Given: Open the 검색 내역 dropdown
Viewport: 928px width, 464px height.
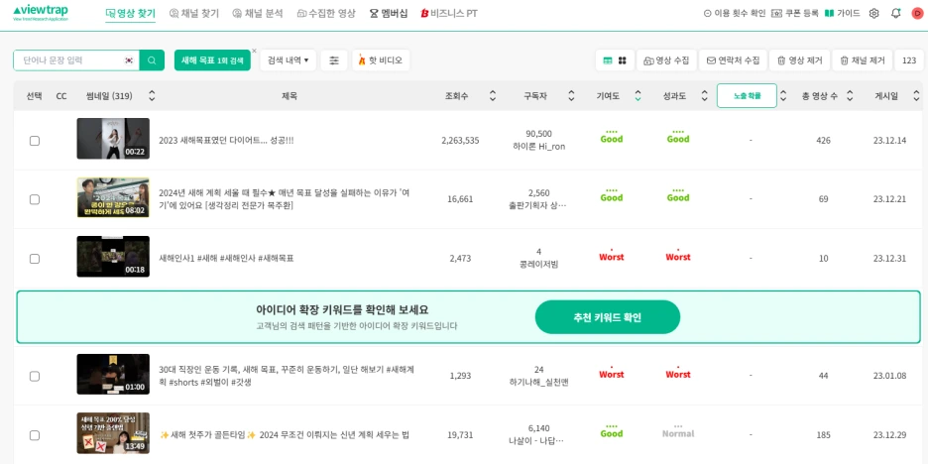Looking at the screenshot, I should [288, 60].
